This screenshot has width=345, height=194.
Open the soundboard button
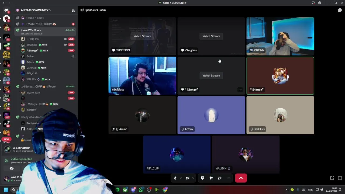pyautogui.click(x=220, y=178)
